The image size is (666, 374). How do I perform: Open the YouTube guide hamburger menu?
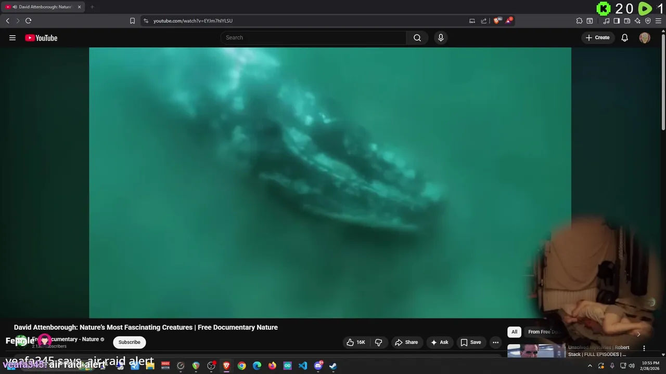pos(12,37)
